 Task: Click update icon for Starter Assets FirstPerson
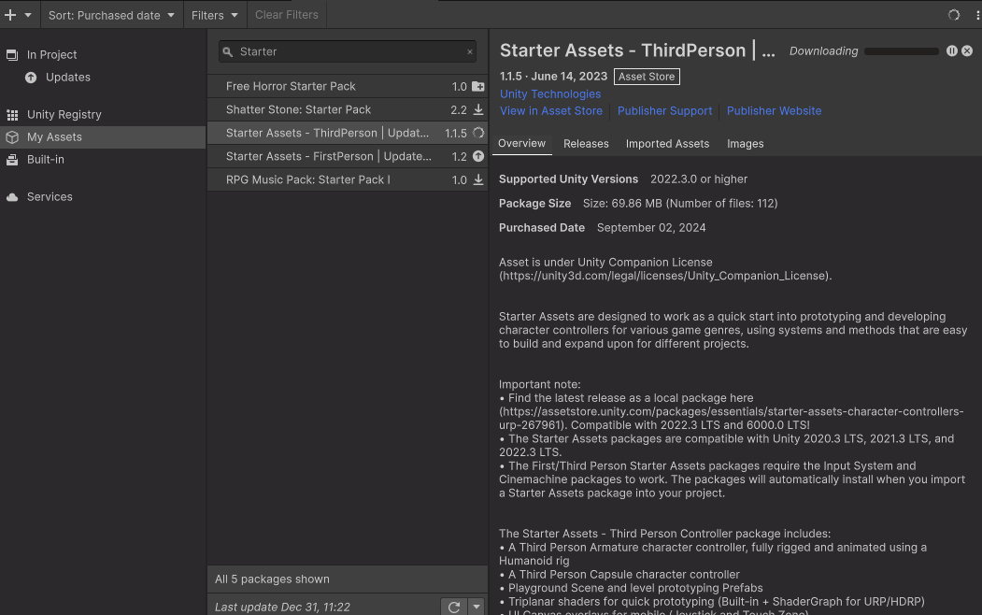(478, 156)
